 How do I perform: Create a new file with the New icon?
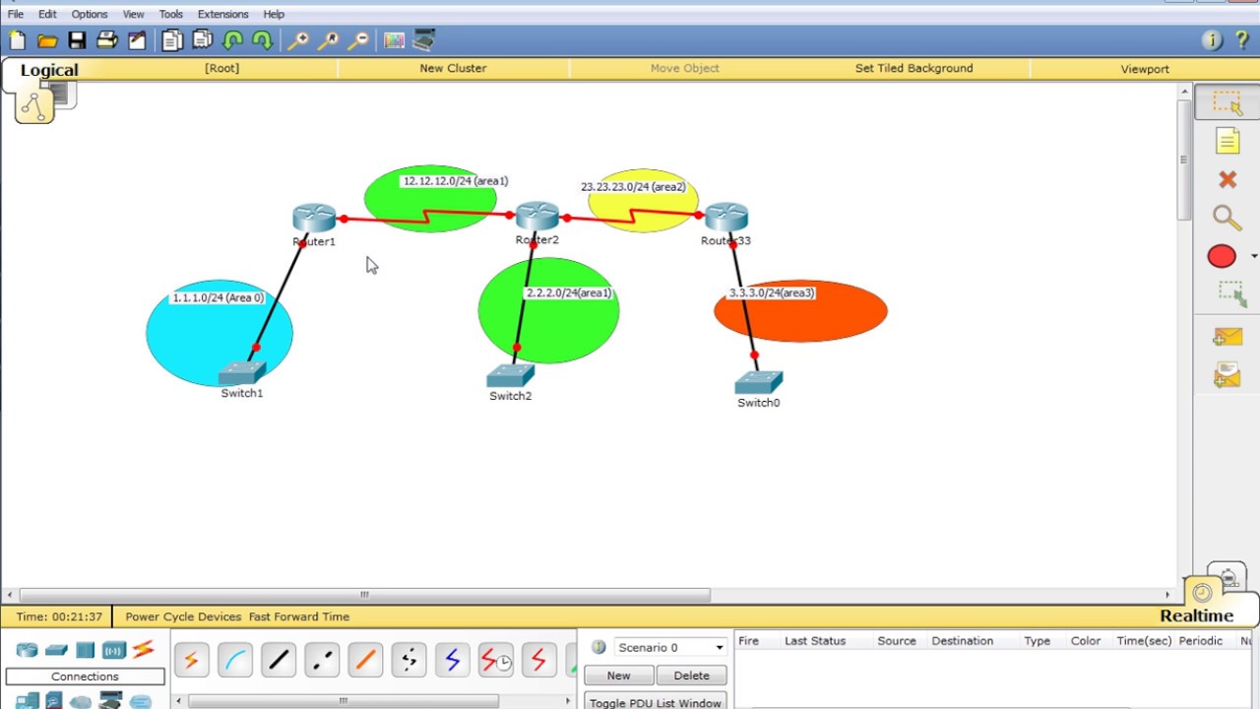(x=17, y=40)
